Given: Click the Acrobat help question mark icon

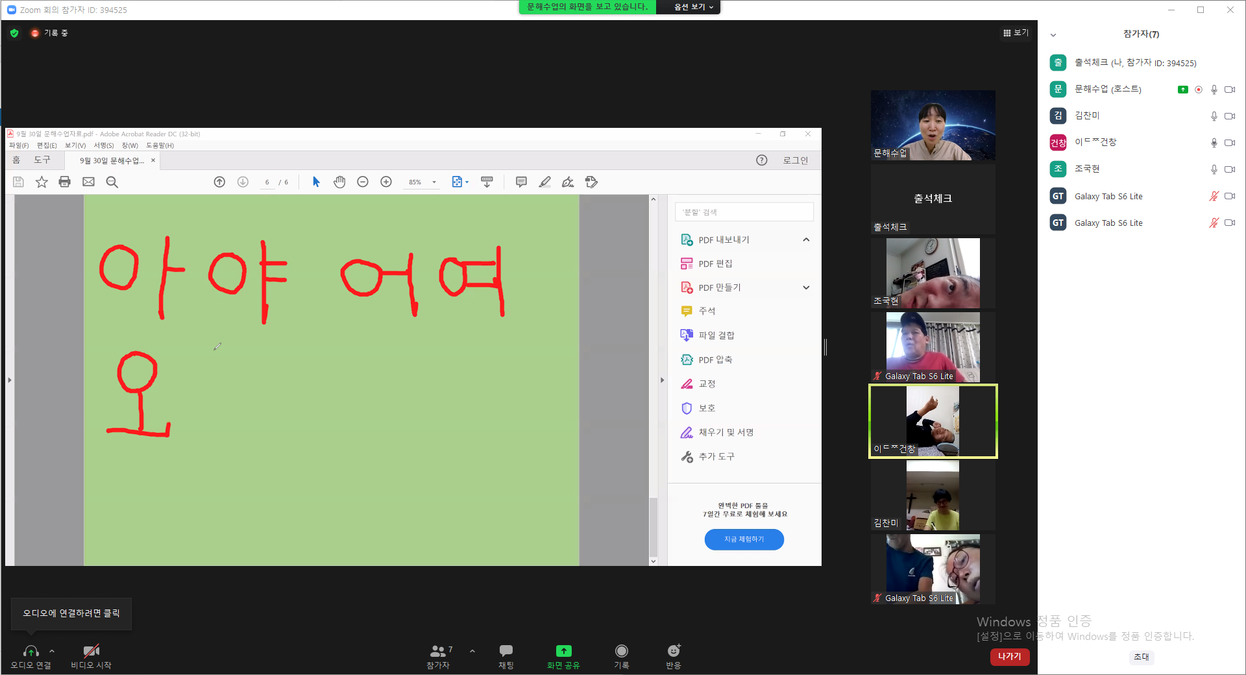Looking at the screenshot, I should coord(762,160).
